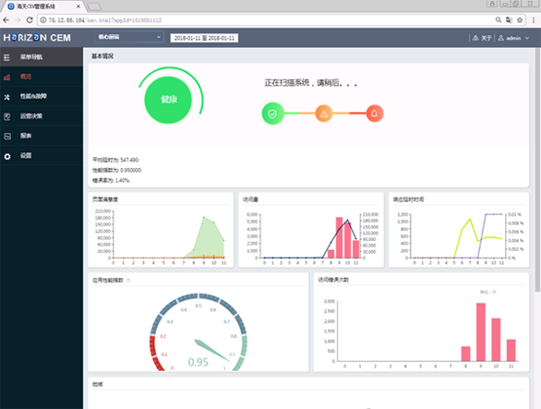Click the operations decision checklist icon
The width and height of the screenshot is (541, 409).
click(x=6, y=116)
